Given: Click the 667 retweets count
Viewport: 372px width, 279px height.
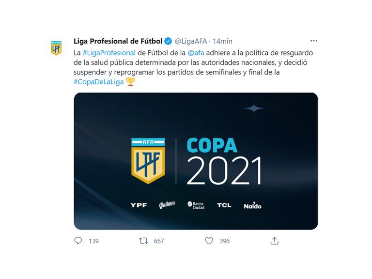Looking at the screenshot, I should (159, 241).
